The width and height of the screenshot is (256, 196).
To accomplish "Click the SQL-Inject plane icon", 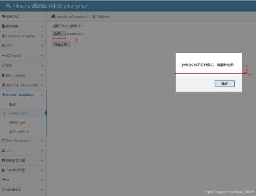I will click(x=3, y=56).
